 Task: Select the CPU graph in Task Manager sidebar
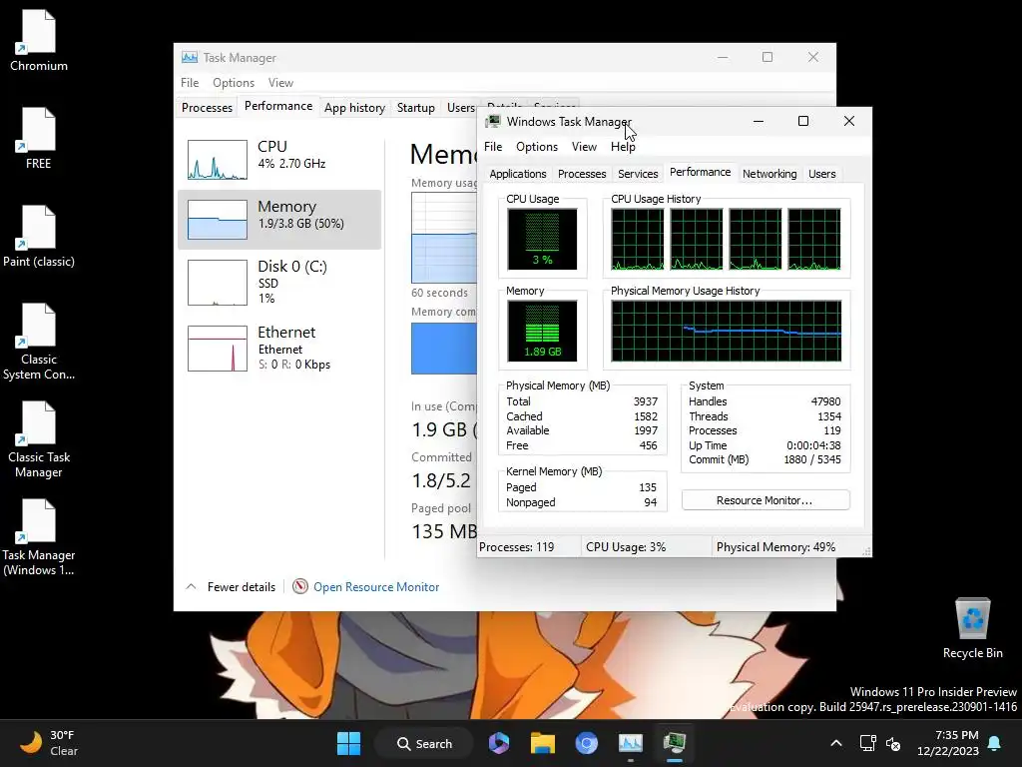tap(217, 159)
